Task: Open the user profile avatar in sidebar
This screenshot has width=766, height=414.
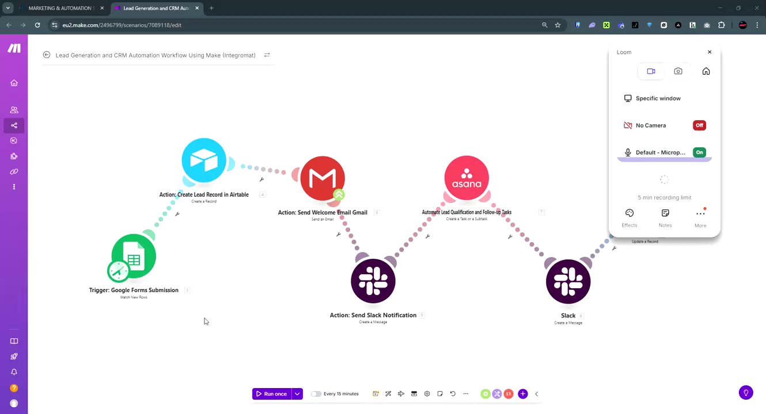Action: point(14,404)
